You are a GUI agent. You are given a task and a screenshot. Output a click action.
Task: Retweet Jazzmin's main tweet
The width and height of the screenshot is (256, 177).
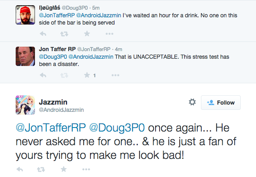click(41, 169)
